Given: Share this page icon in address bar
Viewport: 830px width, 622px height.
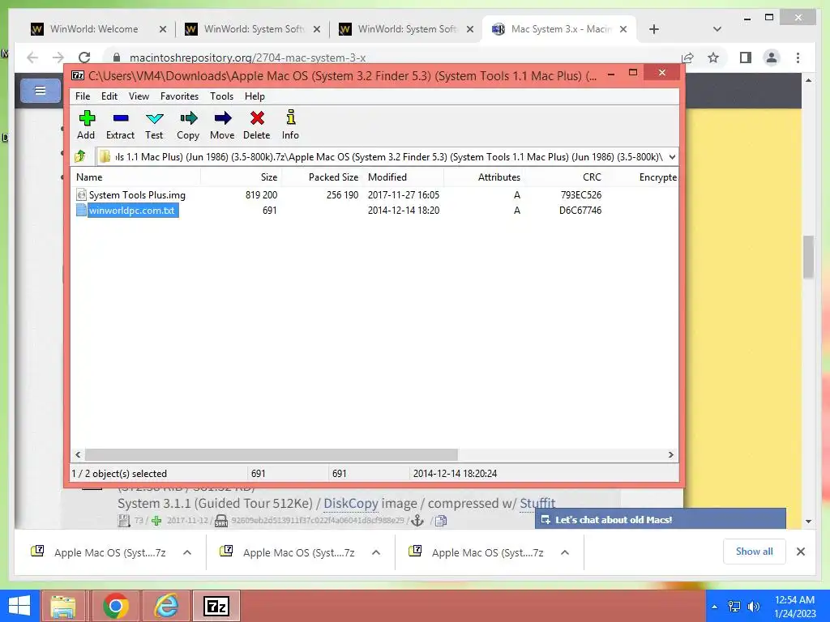Looking at the screenshot, I should pyautogui.click(x=687, y=58).
